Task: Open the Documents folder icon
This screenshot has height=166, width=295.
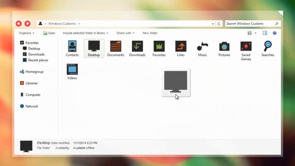Action: point(116,46)
